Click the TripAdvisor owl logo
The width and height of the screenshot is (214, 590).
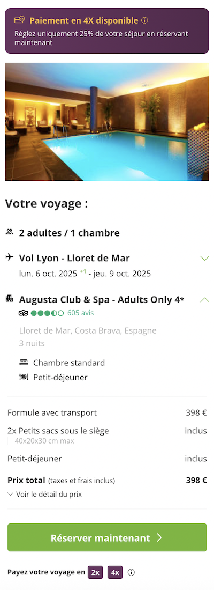tap(24, 313)
